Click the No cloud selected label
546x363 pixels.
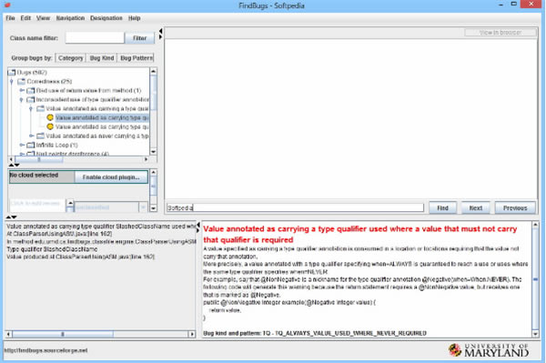(34, 175)
